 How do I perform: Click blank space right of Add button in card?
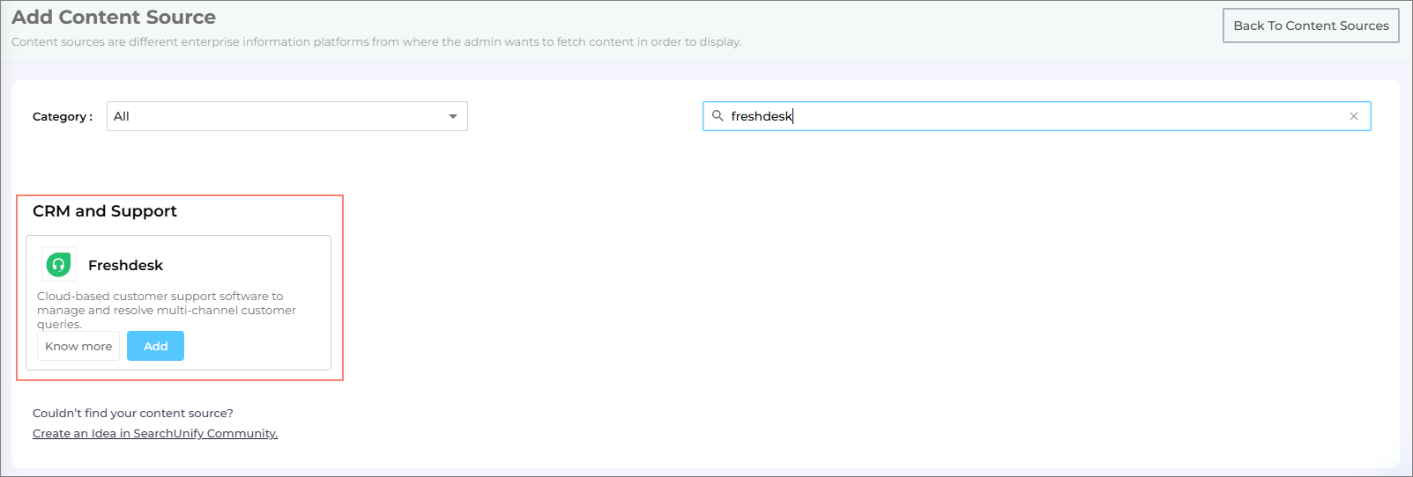(x=256, y=346)
